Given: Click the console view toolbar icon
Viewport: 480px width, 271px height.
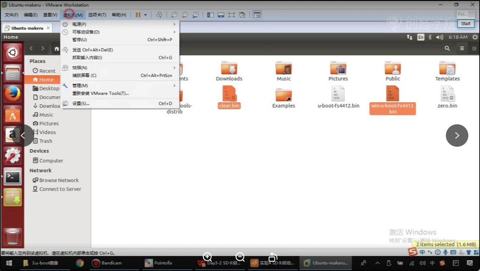Looking at the screenshot, I should click(x=257, y=14).
